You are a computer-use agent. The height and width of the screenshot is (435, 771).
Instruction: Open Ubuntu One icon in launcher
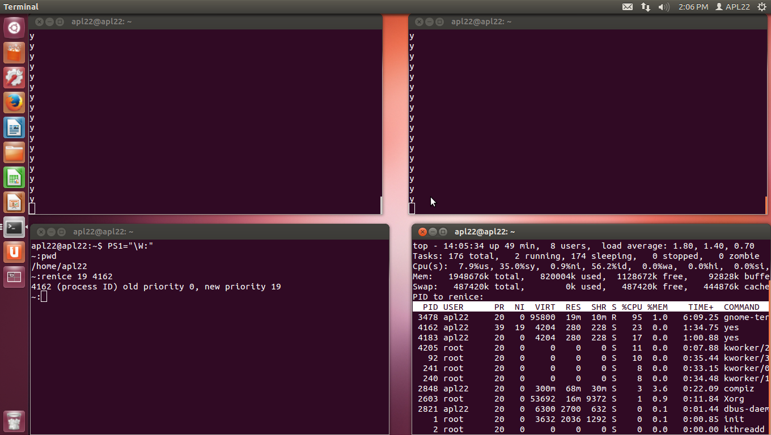[x=14, y=251]
